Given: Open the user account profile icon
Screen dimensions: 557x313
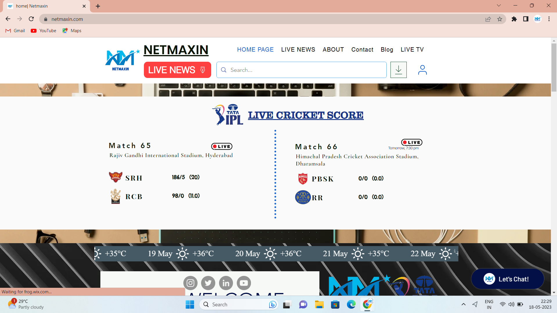Looking at the screenshot, I should (x=422, y=70).
